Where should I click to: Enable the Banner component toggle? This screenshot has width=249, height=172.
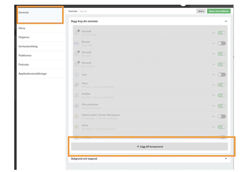click(222, 43)
